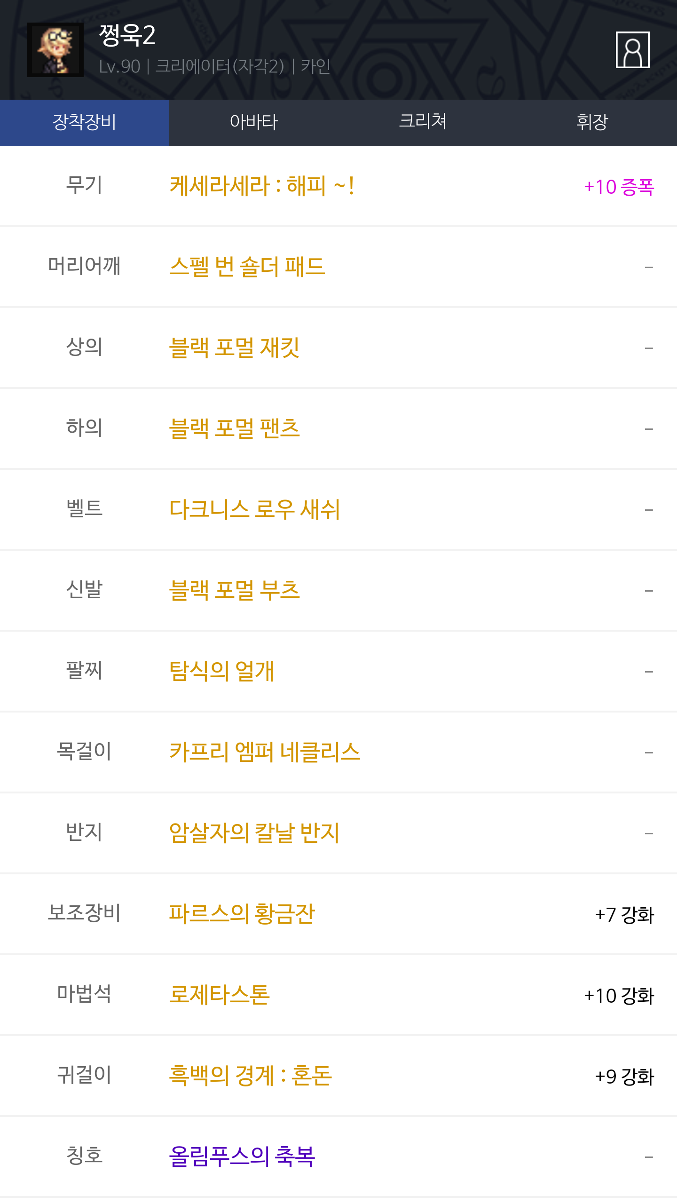The width and height of the screenshot is (677, 1204).
Task: Click the 흑백의 경계 : 혼돈 earring
Action: [x=250, y=1076]
